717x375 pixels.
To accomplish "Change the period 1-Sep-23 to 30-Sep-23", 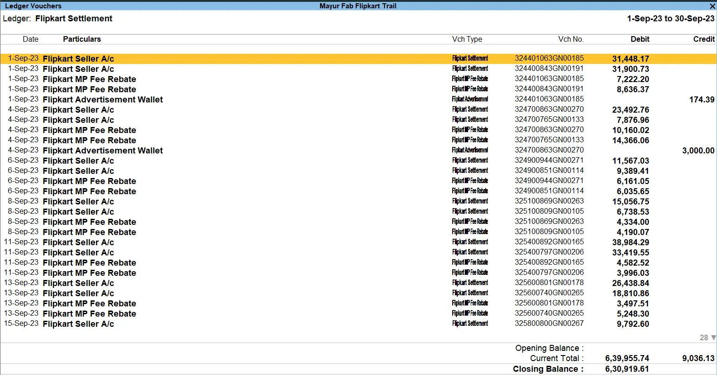I will [x=670, y=19].
